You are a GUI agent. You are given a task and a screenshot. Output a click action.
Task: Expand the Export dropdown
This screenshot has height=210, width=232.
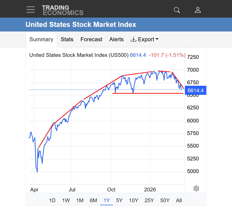pos(144,39)
